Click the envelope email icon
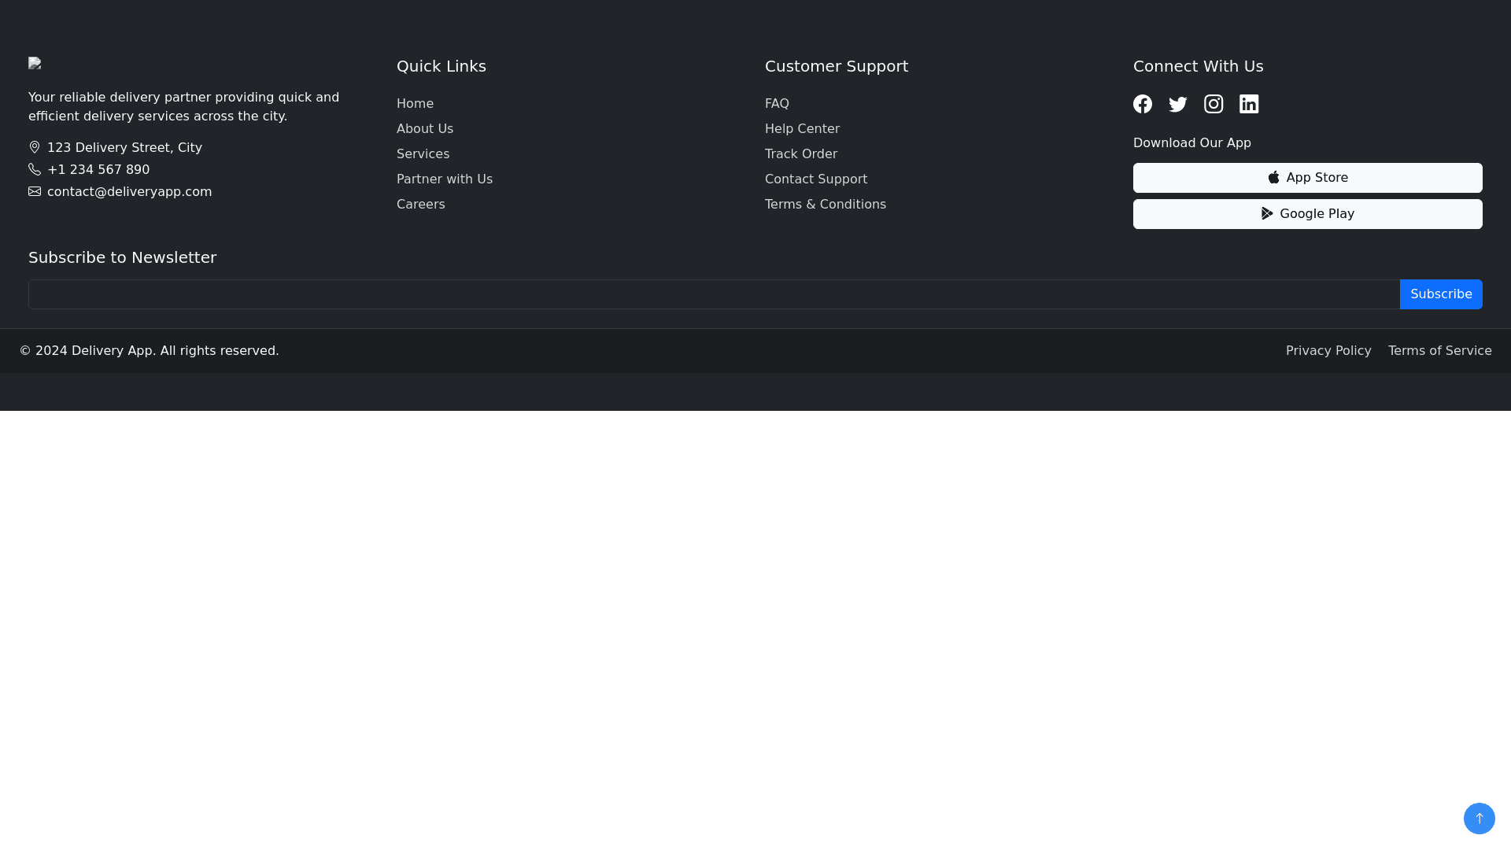This screenshot has width=1511, height=850. tap(35, 191)
